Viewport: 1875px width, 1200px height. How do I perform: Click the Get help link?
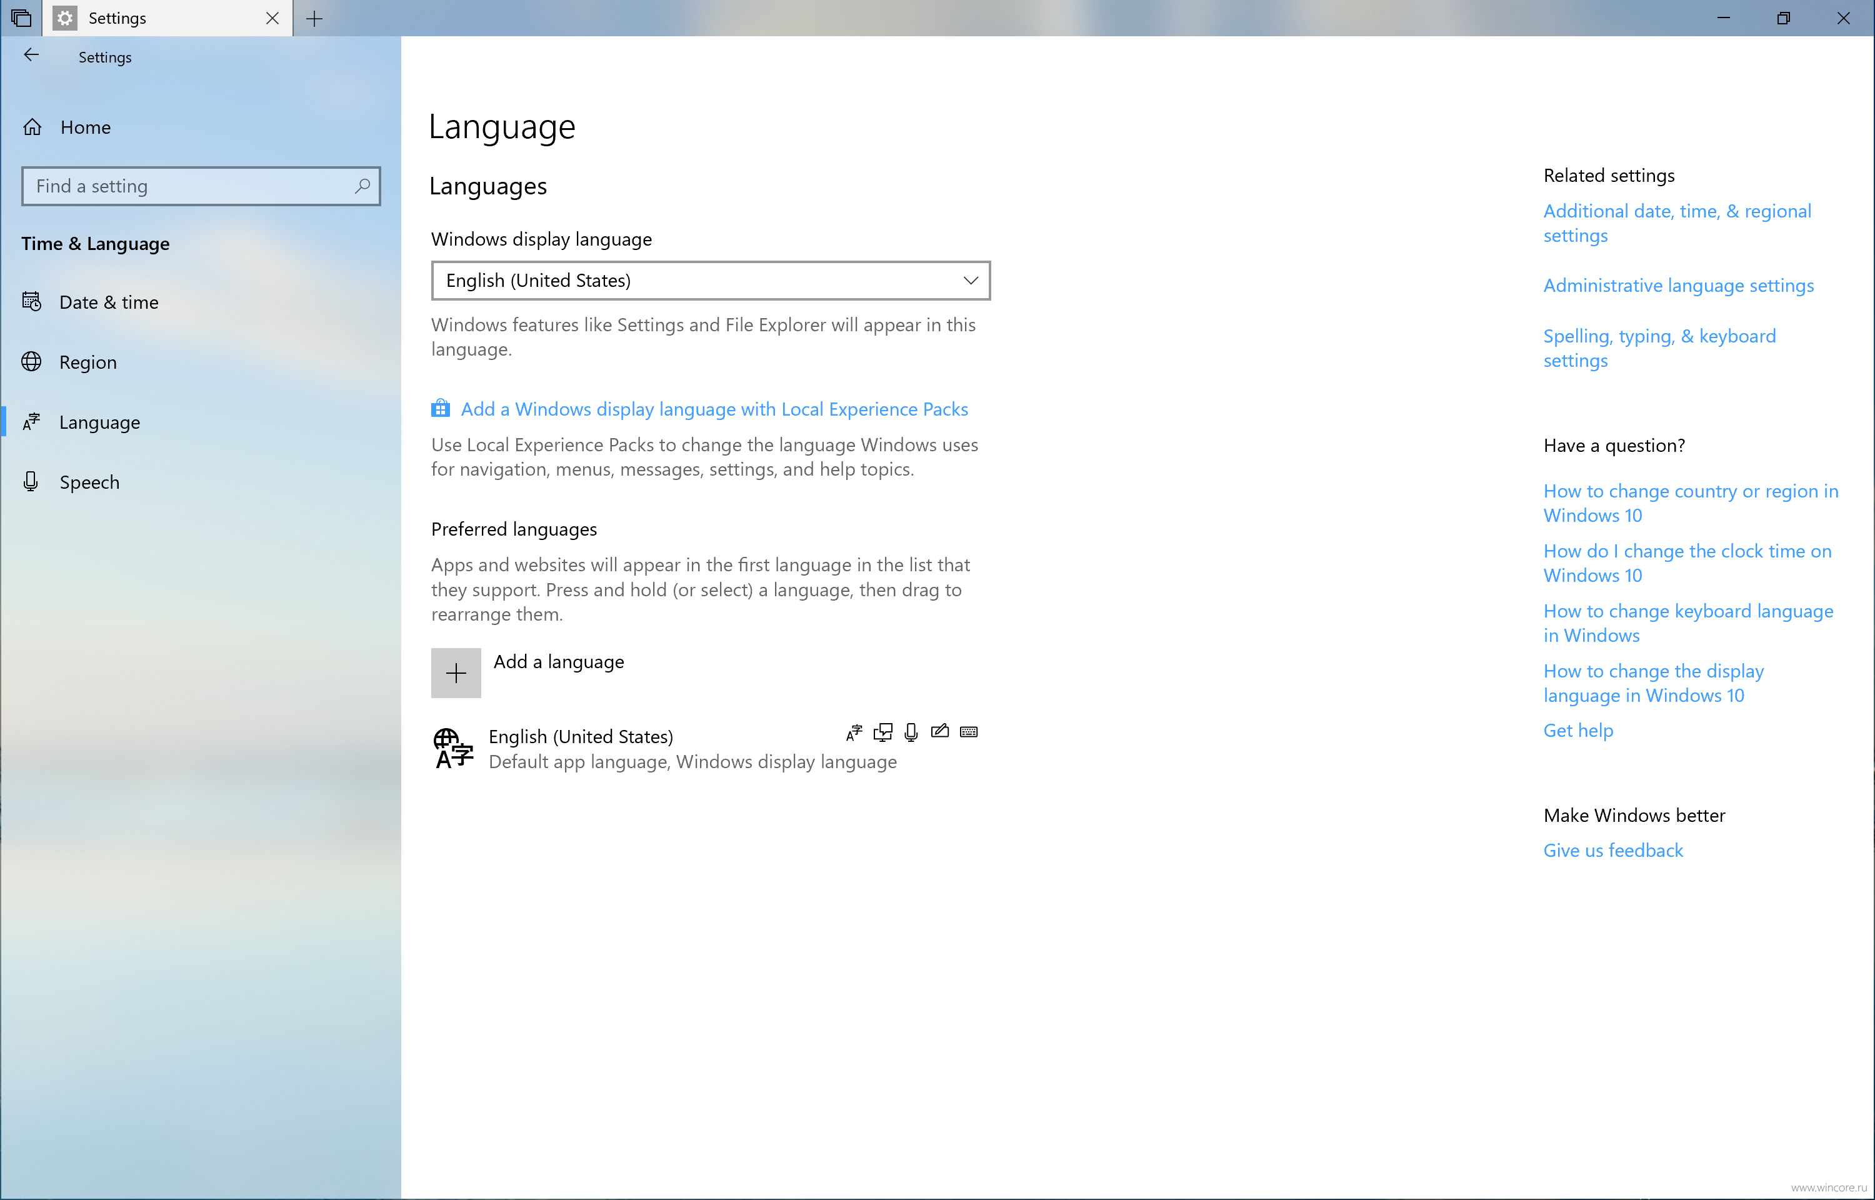1578,731
